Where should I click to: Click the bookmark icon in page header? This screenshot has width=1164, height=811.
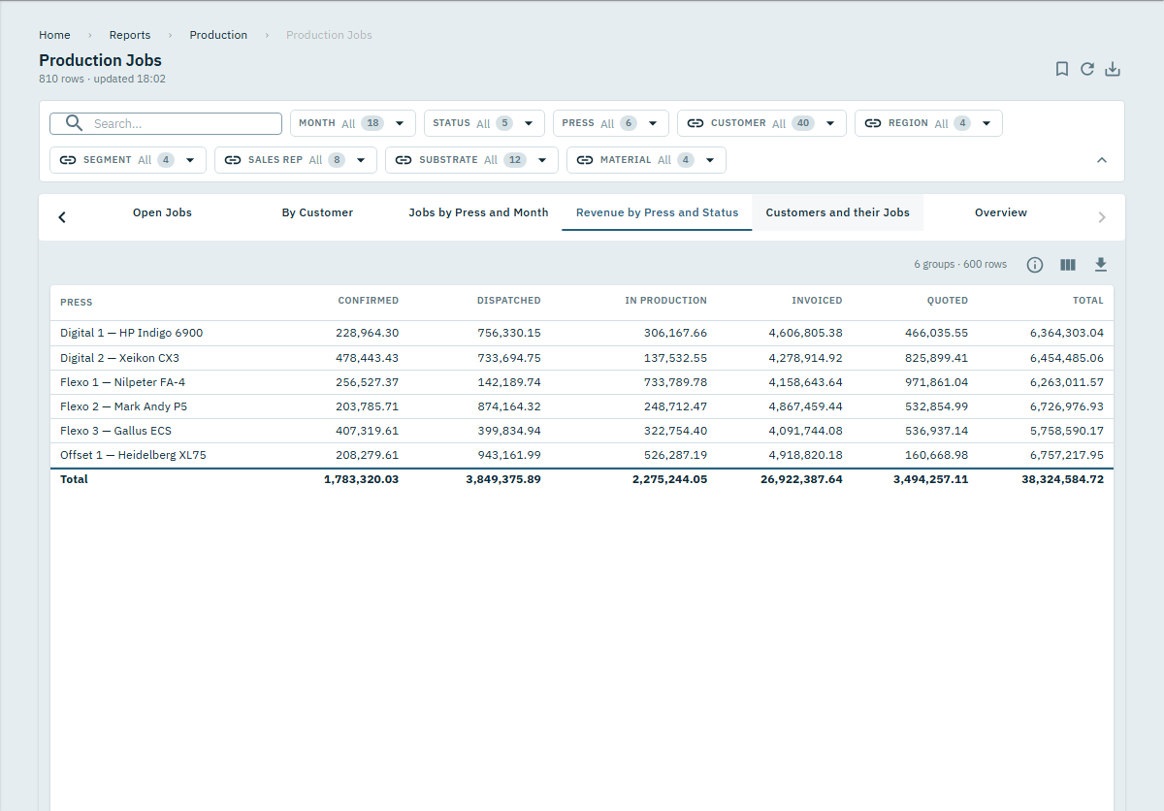pos(1062,69)
